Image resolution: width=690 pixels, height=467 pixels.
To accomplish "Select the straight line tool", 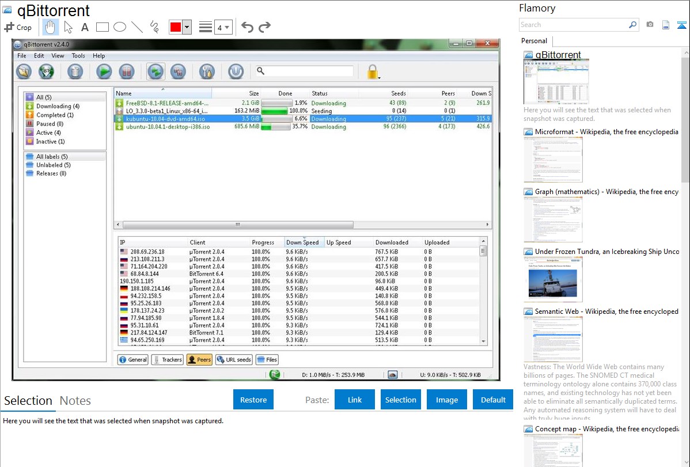I will tap(137, 27).
